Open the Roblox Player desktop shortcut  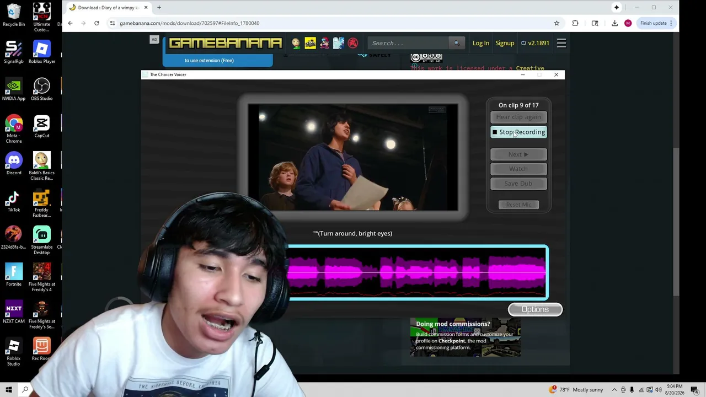pyautogui.click(x=42, y=52)
